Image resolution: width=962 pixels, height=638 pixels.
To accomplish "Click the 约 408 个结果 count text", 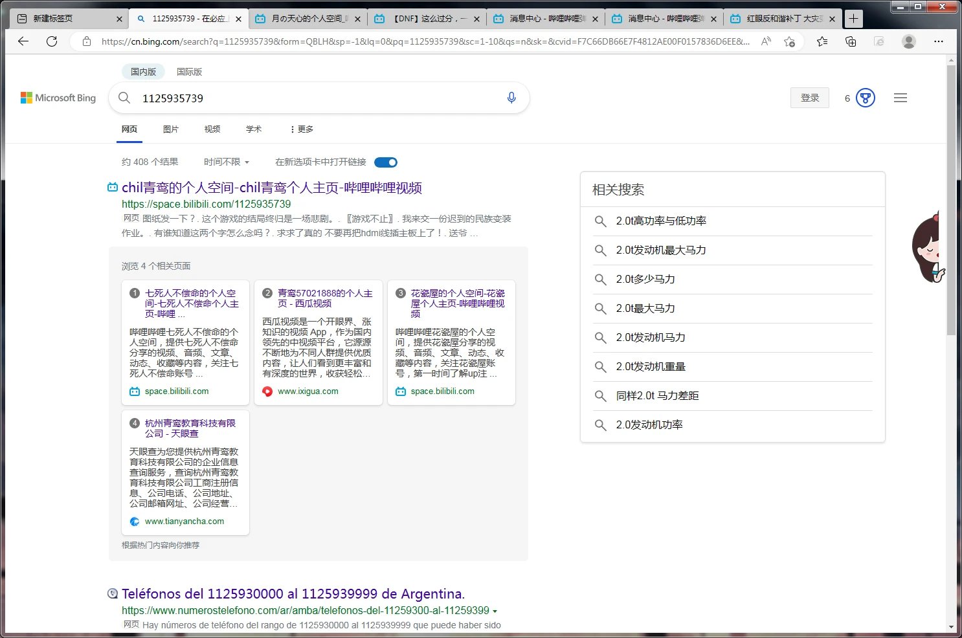I will [x=150, y=162].
